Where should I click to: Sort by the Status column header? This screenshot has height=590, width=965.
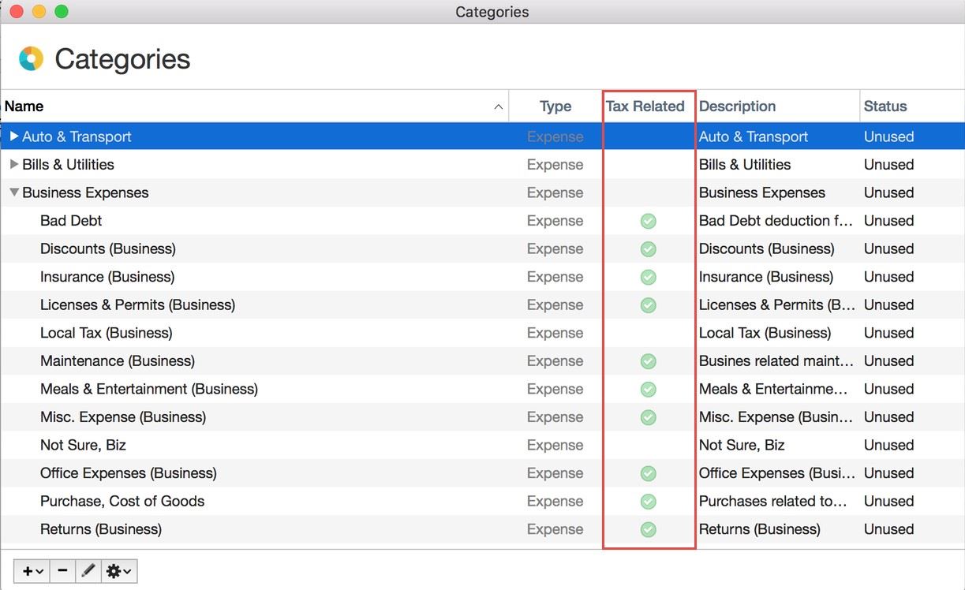point(885,106)
